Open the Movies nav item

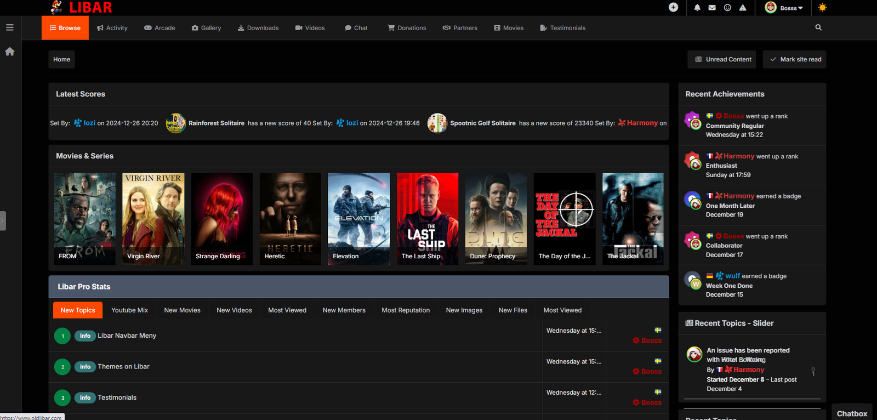(x=509, y=28)
